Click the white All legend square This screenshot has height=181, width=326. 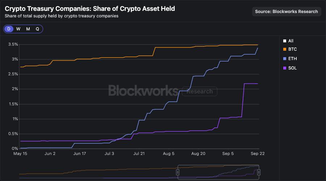[x=285, y=41]
